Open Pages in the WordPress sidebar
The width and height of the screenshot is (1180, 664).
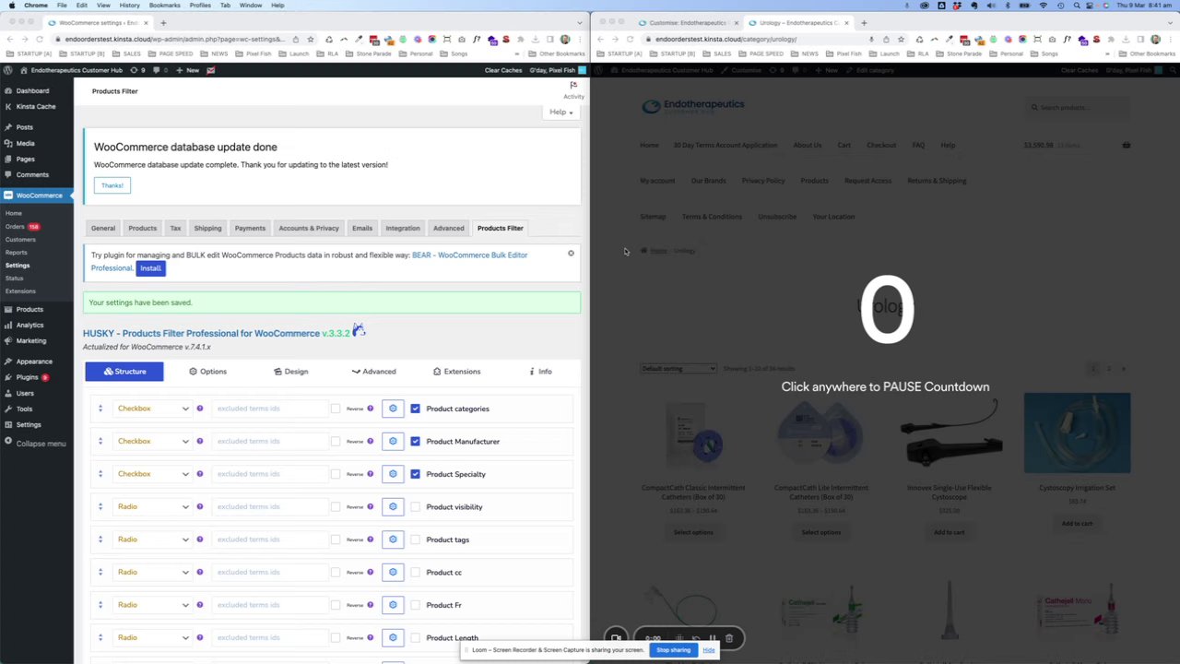[25, 159]
